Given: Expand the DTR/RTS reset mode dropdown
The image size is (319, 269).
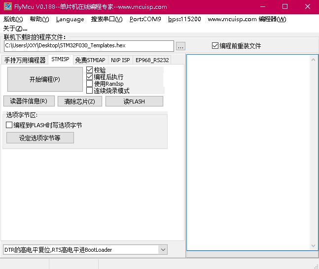Looking at the screenshot, I should click(163, 250).
